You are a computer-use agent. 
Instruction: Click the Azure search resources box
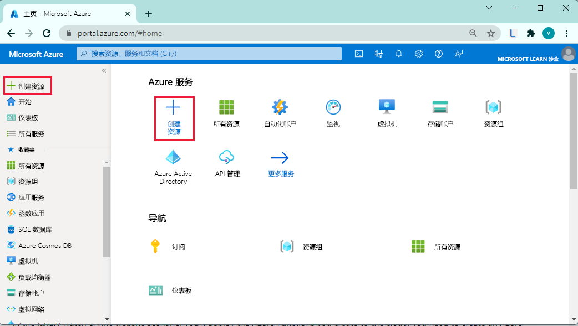pyautogui.click(x=209, y=54)
